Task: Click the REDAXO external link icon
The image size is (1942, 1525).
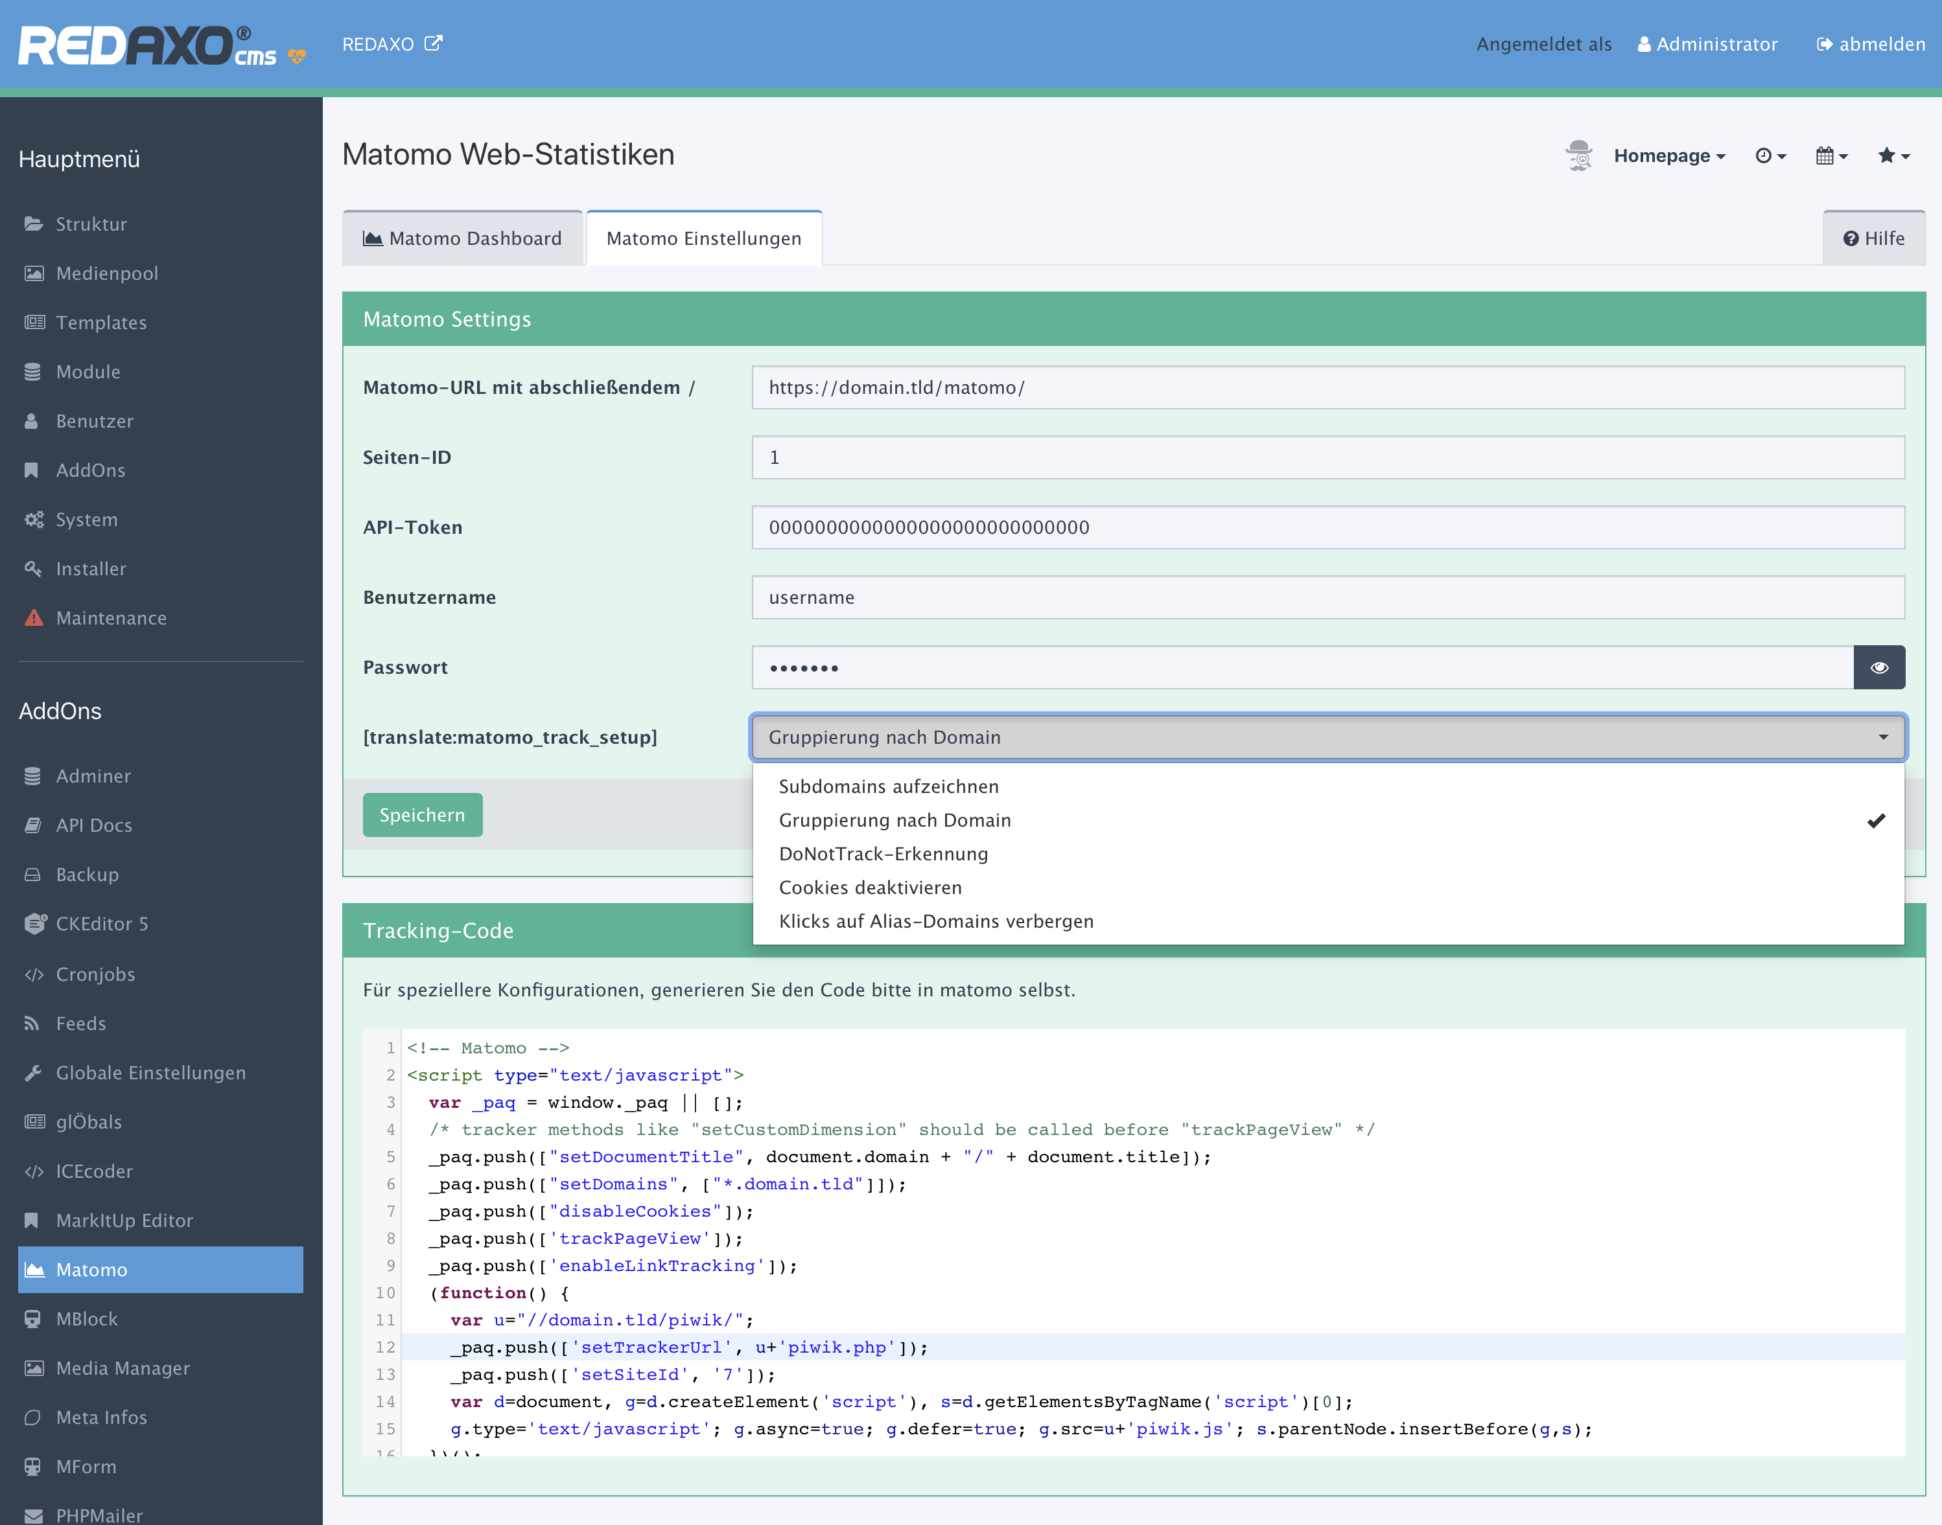Action: (x=433, y=44)
